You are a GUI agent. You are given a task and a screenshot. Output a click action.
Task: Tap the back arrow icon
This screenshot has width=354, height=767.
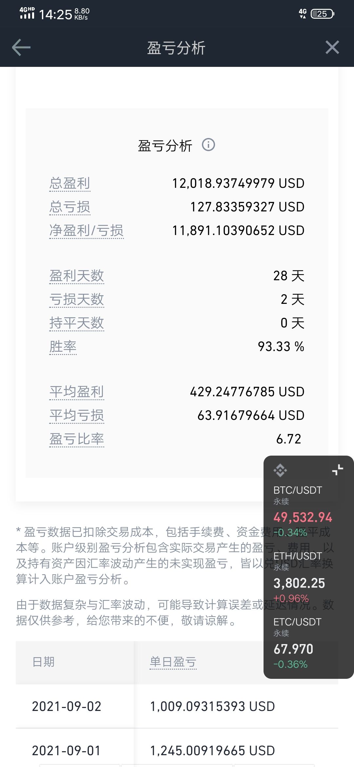tap(21, 48)
